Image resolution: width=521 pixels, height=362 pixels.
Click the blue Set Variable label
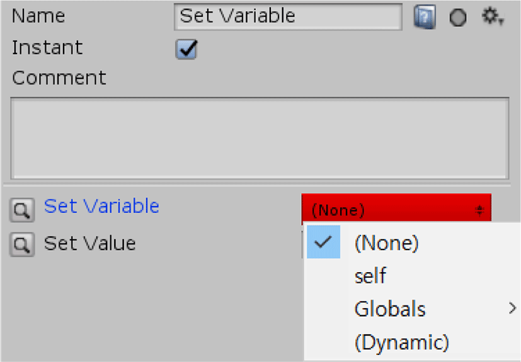101,206
